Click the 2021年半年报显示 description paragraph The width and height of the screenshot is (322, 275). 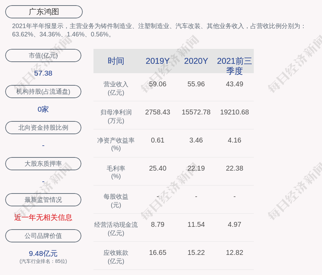(159, 30)
